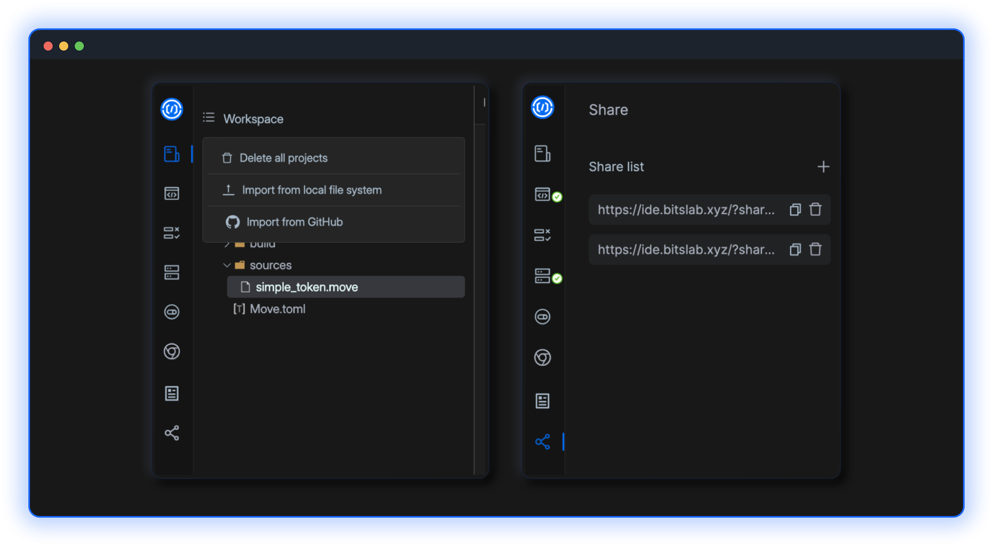
Task: Open the checklist test icon in Workspace panel sidebar
Action: click(x=172, y=233)
